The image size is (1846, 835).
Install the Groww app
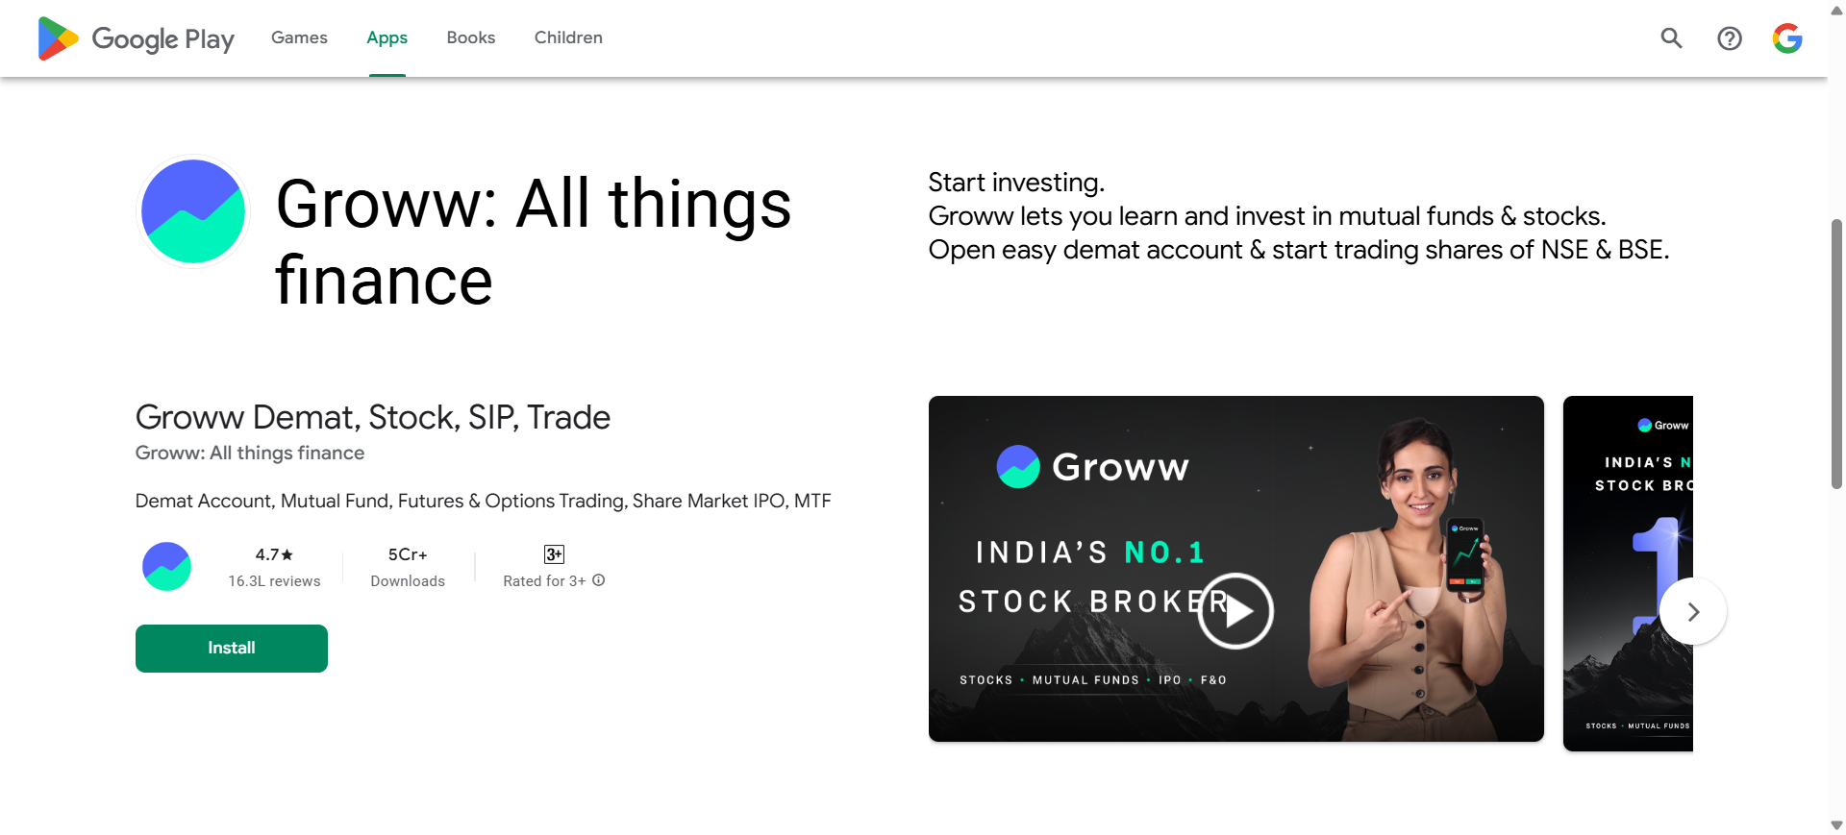click(232, 648)
